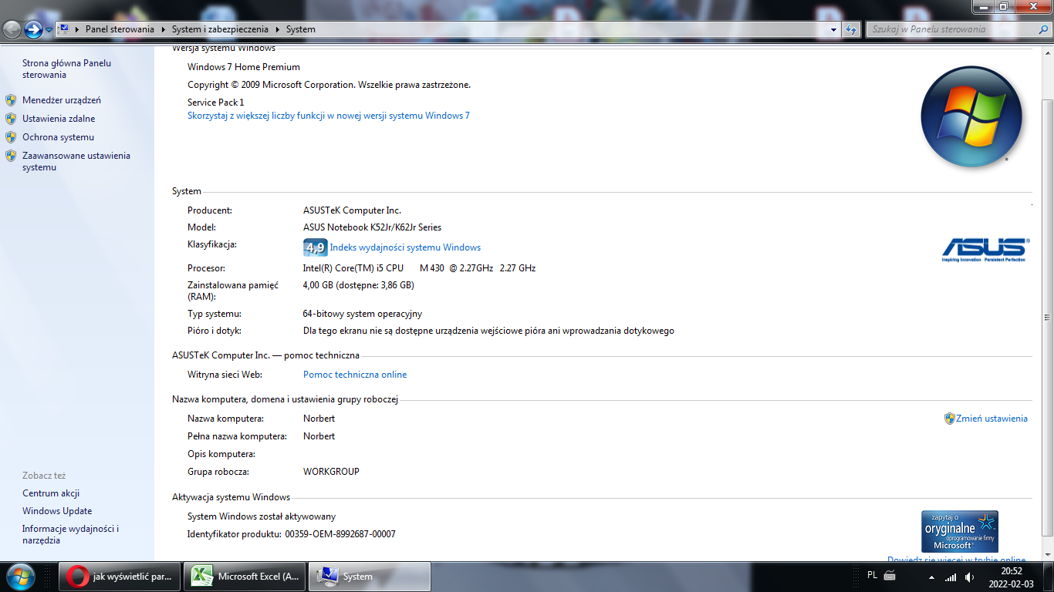Click shield icon beside Ustawienia zdalne
The height and width of the screenshot is (592, 1054).
point(11,119)
